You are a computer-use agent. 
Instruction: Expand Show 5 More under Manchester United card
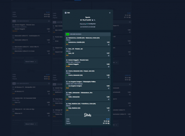coord(31,61)
